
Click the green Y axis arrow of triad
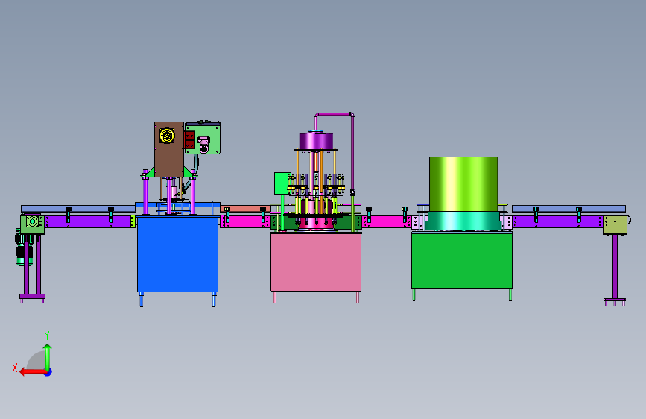[x=48, y=356]
